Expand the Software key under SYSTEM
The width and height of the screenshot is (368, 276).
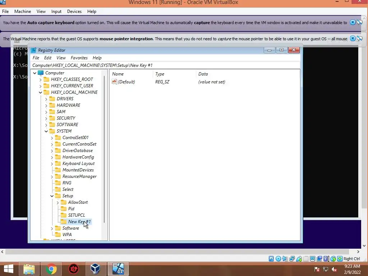(52, 228)
